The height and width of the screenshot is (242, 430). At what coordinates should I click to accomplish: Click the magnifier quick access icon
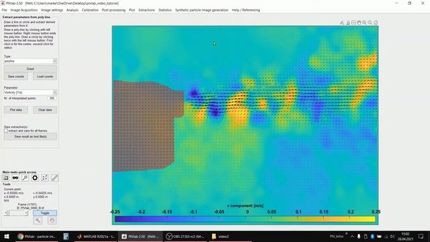click(25, 177)
